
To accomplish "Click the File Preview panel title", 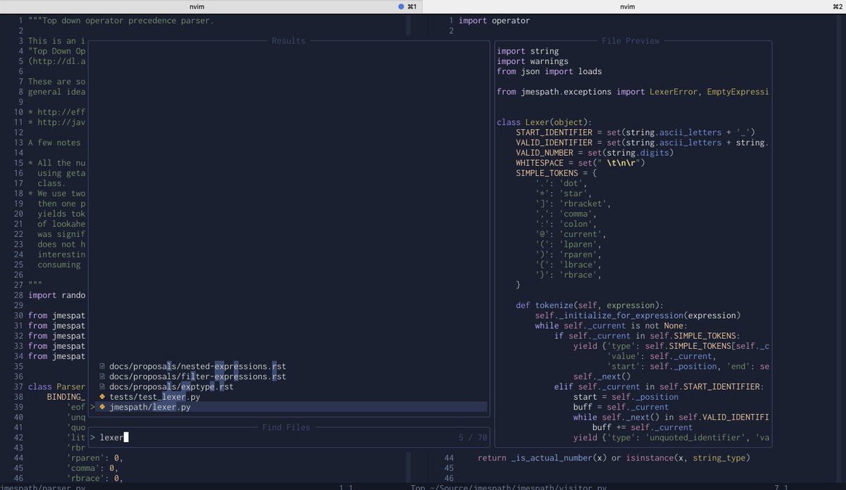I will point(630,41).
